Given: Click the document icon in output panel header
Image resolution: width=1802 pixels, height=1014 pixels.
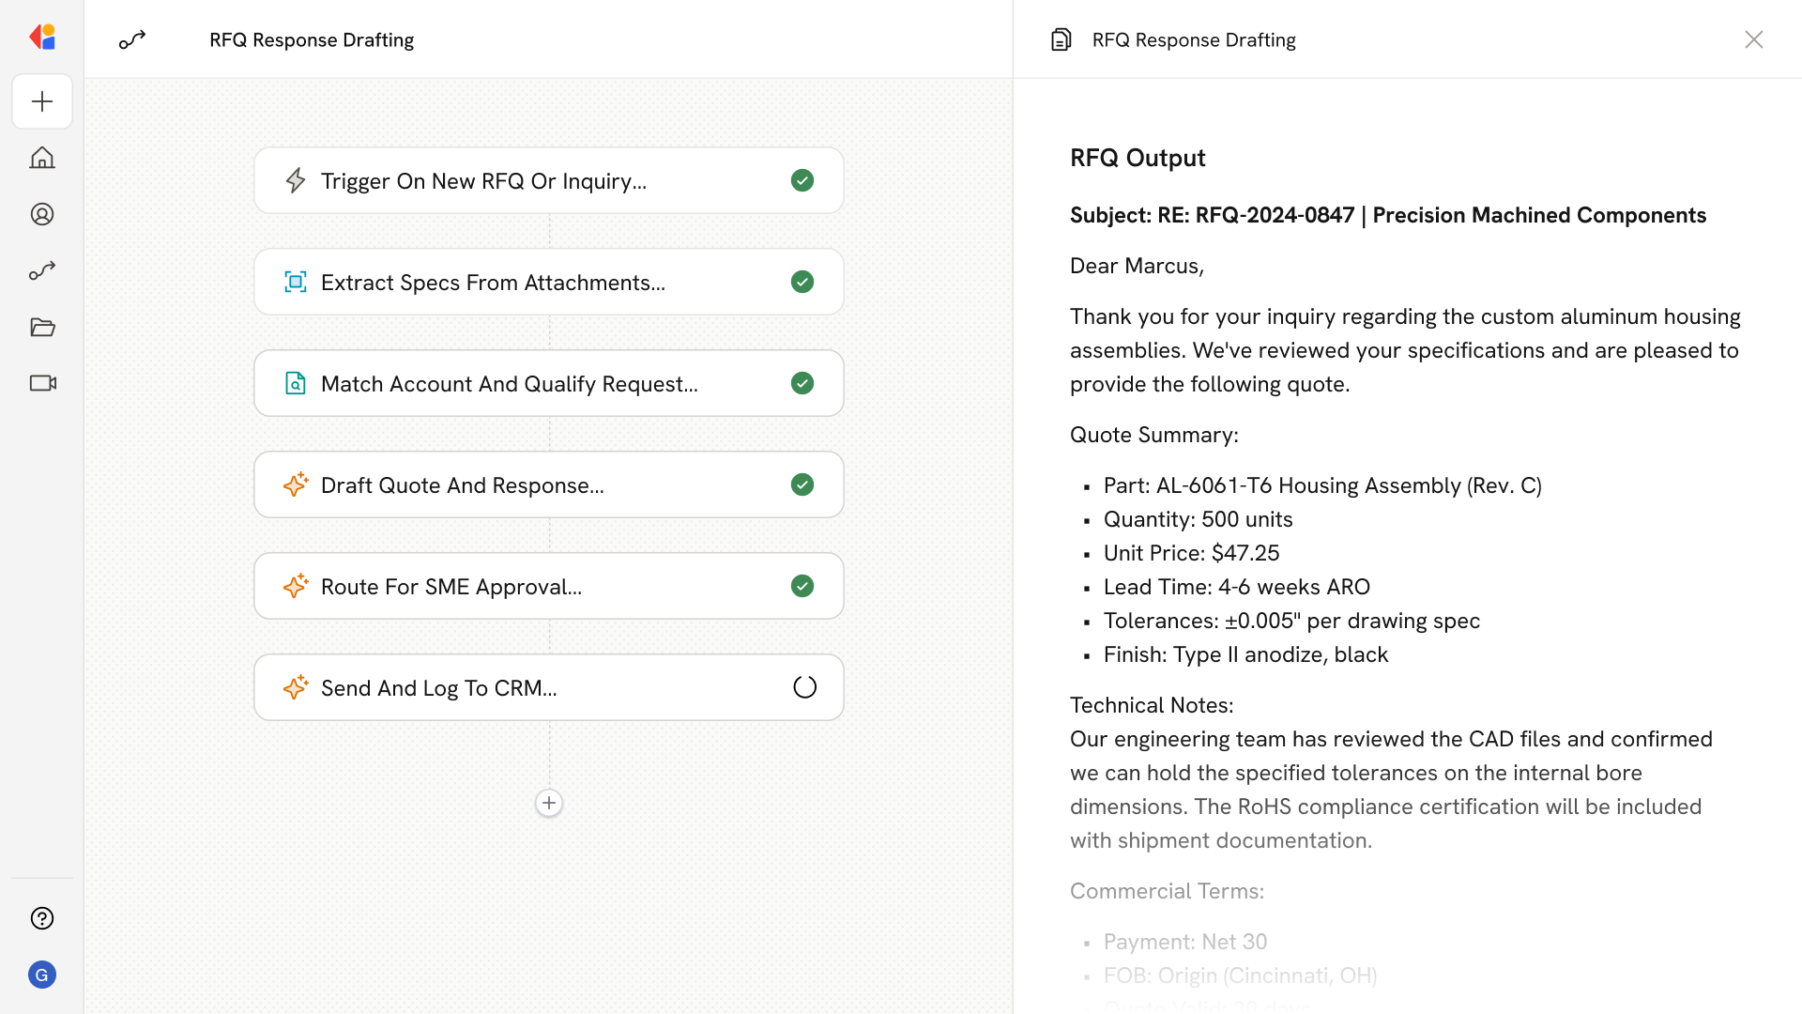Looking at the screenshot, I should 1061,39.
